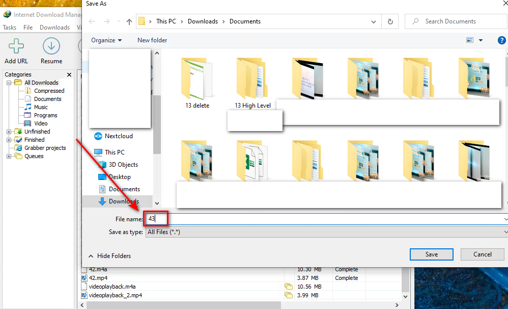The width and height of the screenshot is (508, 309).
Task: Select Documents category in IDM tree
Action: pyautogui.click(x=48, y=99)
